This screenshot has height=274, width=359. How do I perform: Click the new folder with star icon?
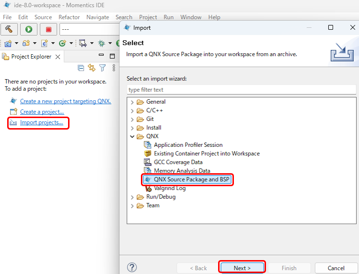pyautogui.click(x=26, y=43)
